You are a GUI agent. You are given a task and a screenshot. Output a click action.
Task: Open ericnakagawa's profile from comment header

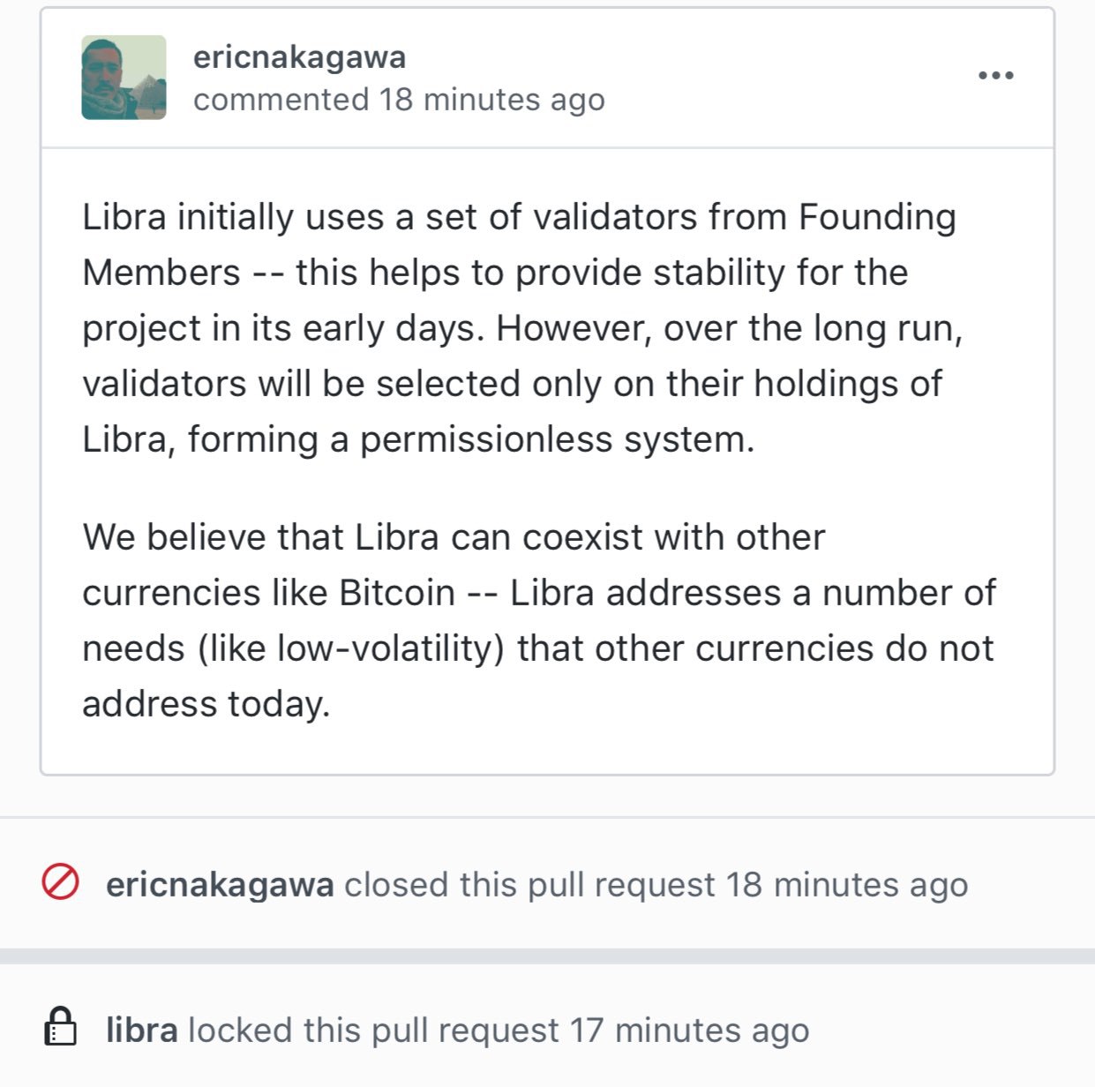tap(299, 57)
